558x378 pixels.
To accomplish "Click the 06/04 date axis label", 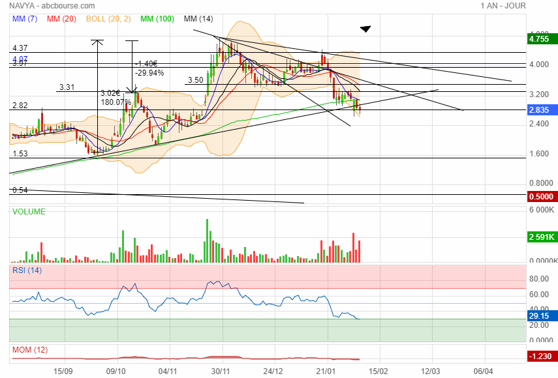I will pyautogui.click(x=483, y=371).
